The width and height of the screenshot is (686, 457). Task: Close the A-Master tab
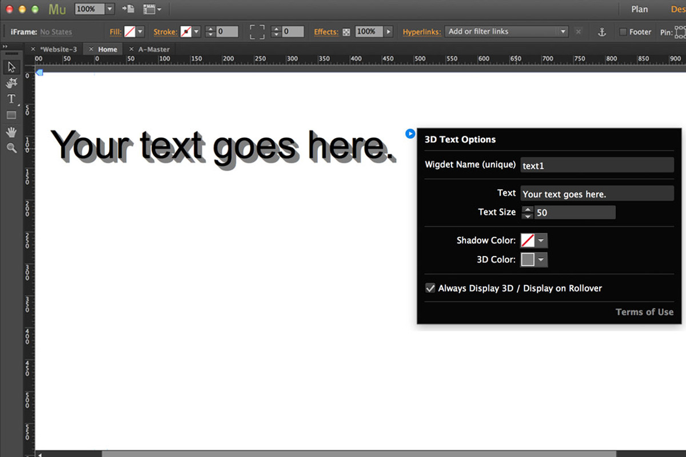(131, 50)
